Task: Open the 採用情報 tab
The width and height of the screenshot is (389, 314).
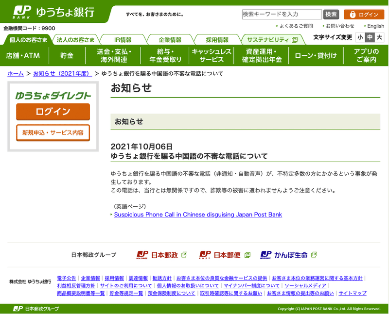Action: [x=217, y=40]
